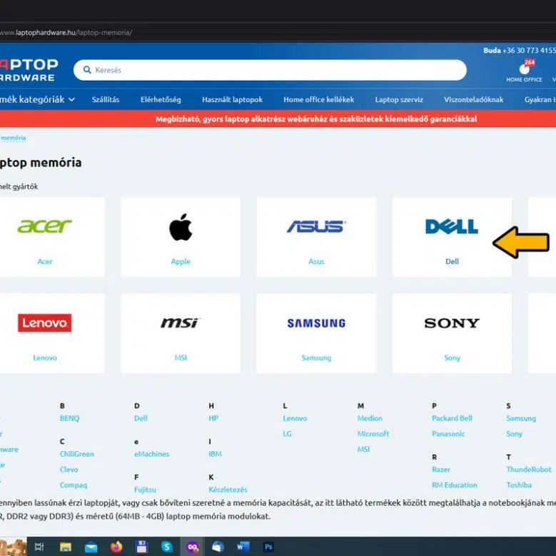Launch Firefox from the taskbar

tap(116, 547)
